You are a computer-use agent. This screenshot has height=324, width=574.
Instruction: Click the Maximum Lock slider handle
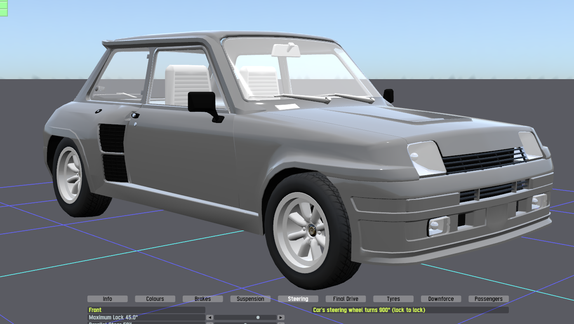pos(258,317)
